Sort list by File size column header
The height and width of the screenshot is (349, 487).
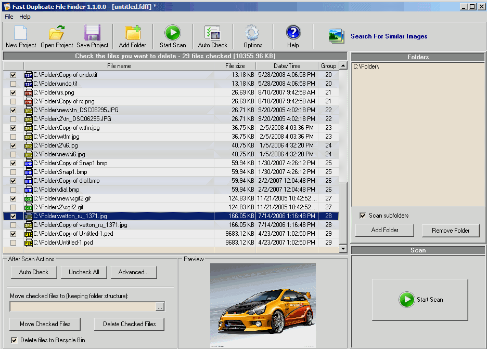point(235,66)
